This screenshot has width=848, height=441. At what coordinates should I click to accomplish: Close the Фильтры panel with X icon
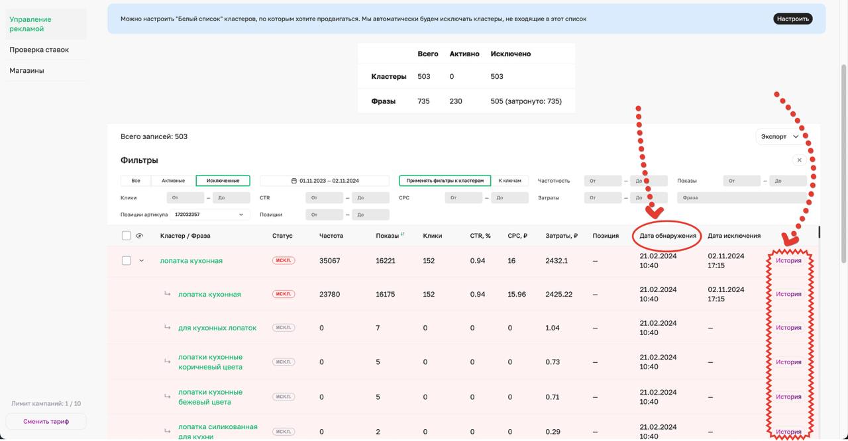click(x=799, y=160)
